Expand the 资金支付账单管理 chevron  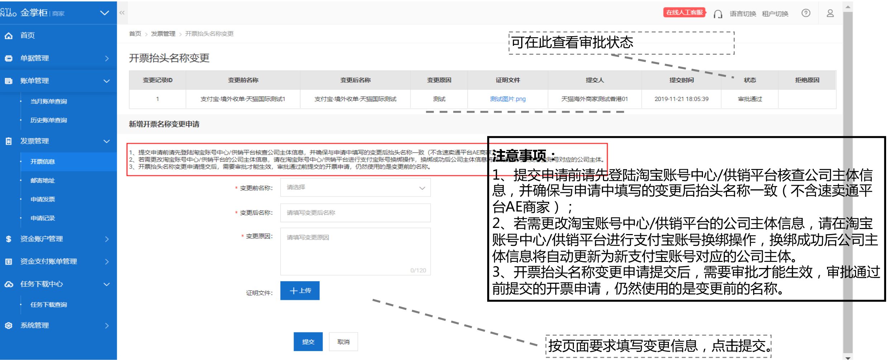[x=107, y=261]
